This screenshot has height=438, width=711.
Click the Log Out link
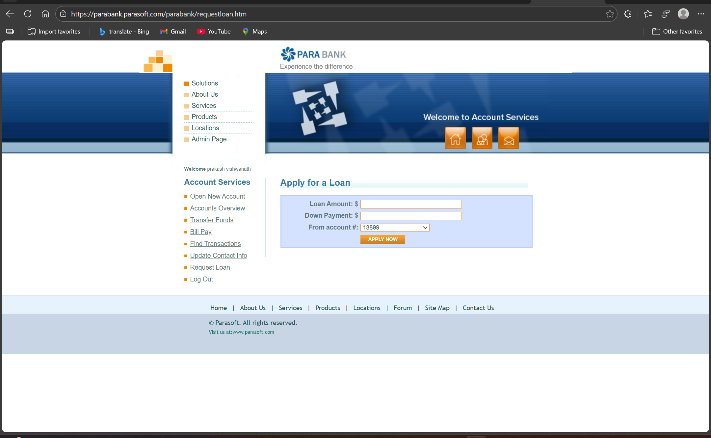(x=201, y=279)
